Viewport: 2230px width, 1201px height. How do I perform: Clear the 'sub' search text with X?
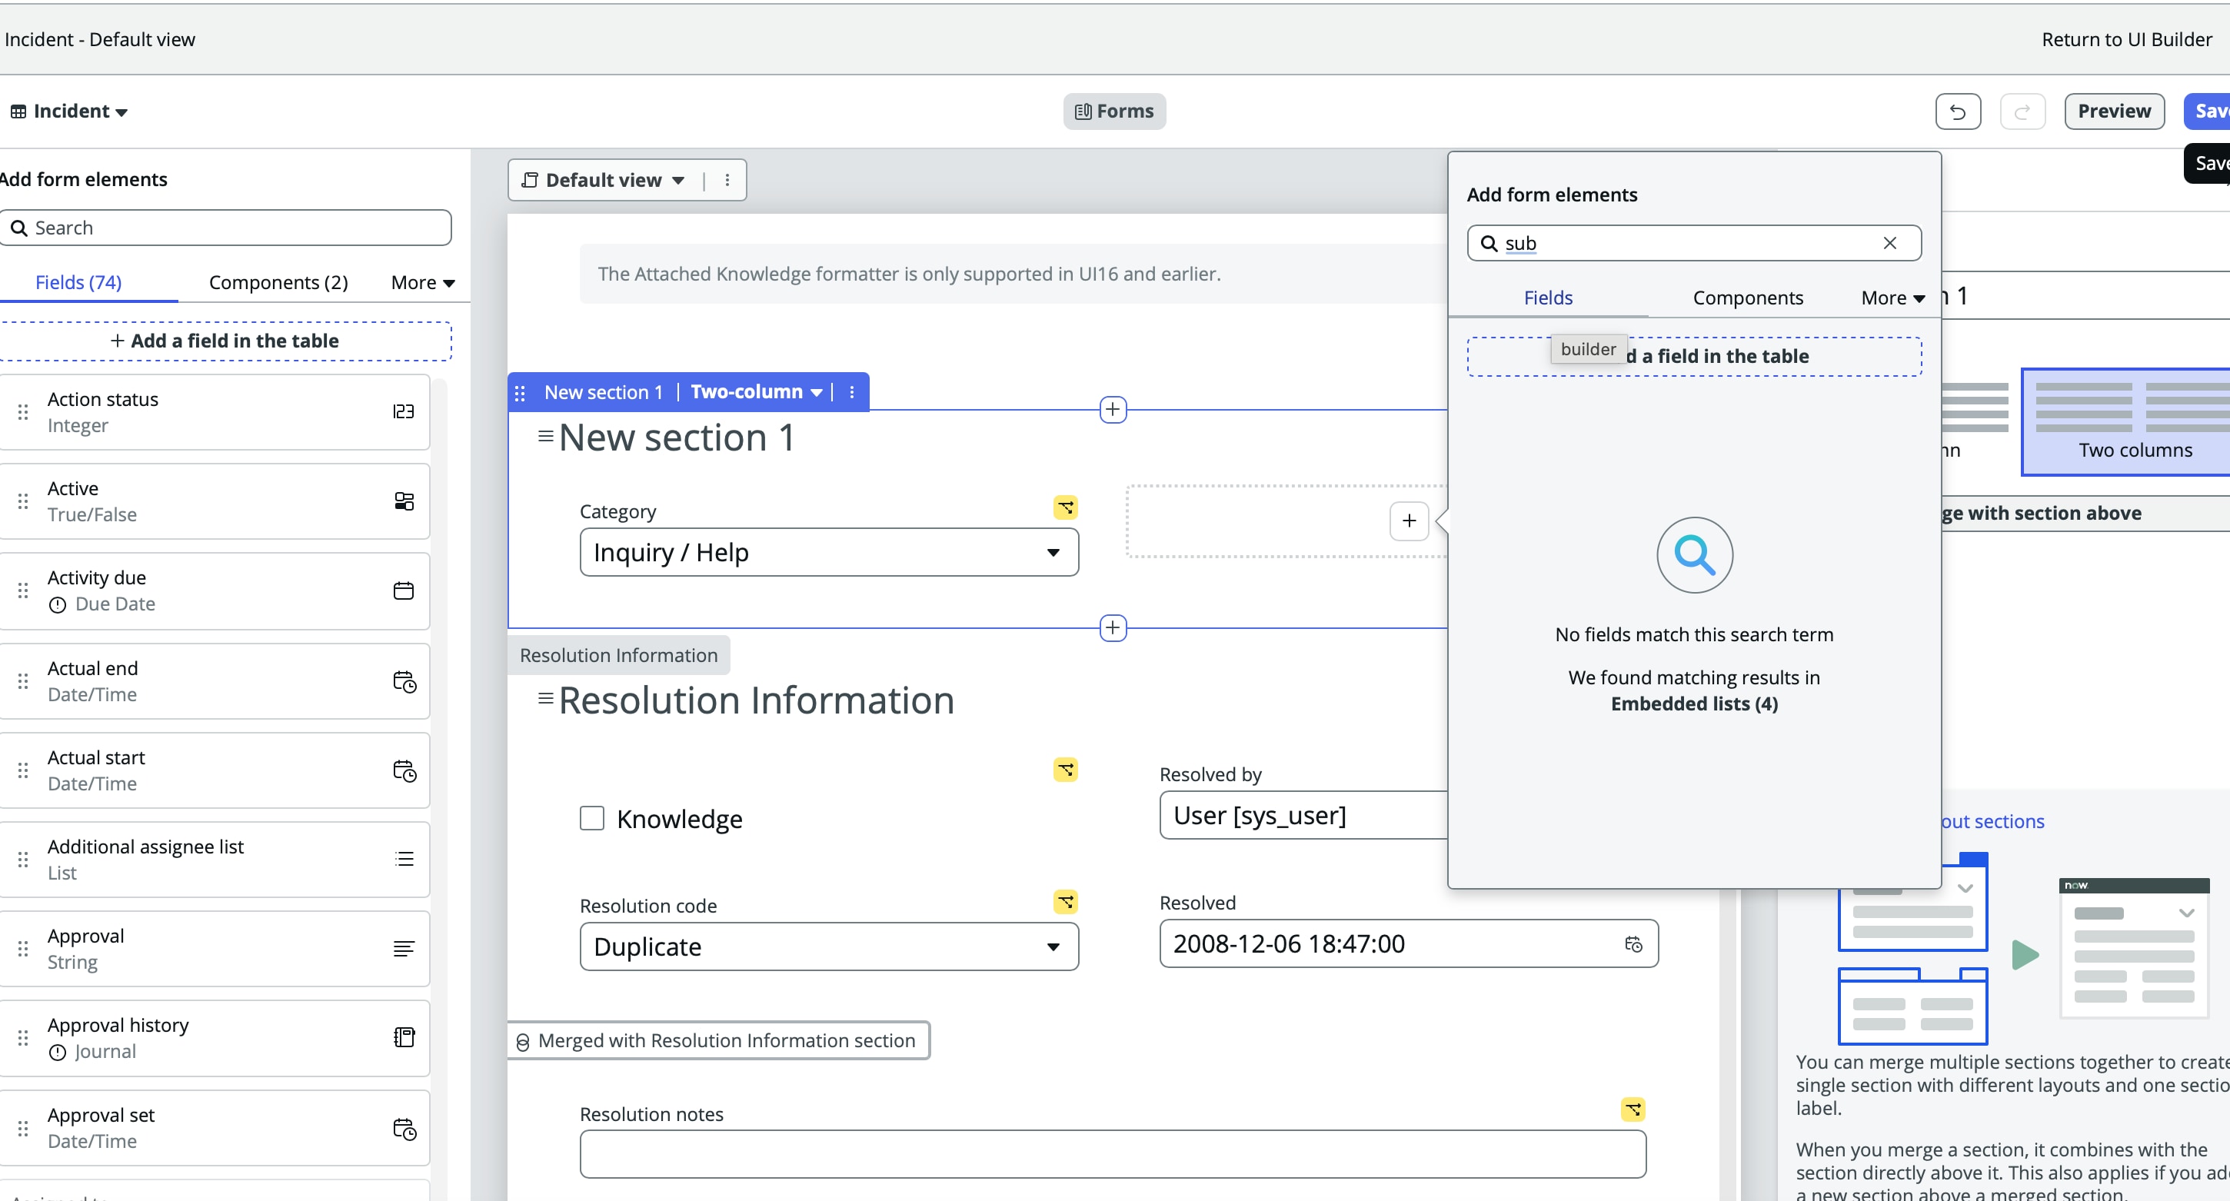pos(1890,243)
